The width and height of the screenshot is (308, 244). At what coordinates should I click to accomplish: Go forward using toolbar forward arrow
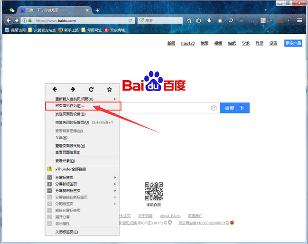[x=17, y=20]
